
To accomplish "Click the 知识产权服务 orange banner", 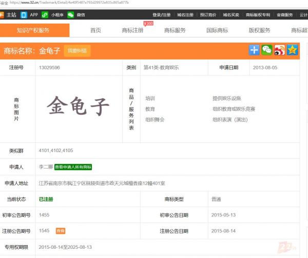I will [33, 30].
